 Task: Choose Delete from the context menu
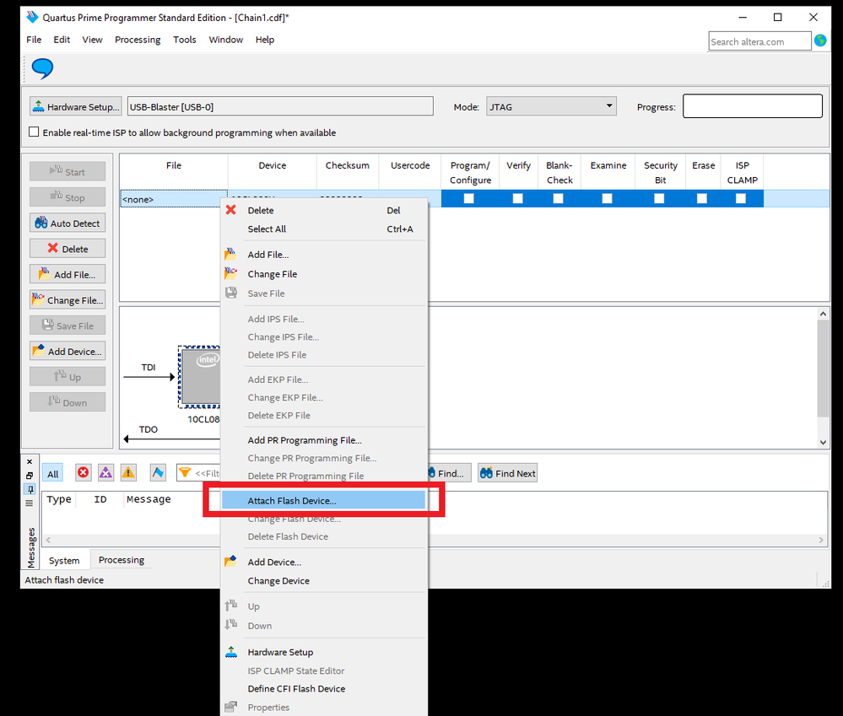[x=324, y=211]
